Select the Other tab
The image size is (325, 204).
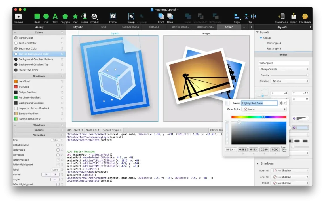coord(229,27)
